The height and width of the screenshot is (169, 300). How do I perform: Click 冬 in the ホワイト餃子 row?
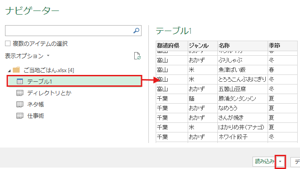283,137
